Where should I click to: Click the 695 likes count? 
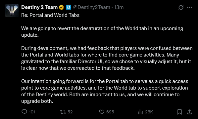pyautogui.click(x=110, y=112)
